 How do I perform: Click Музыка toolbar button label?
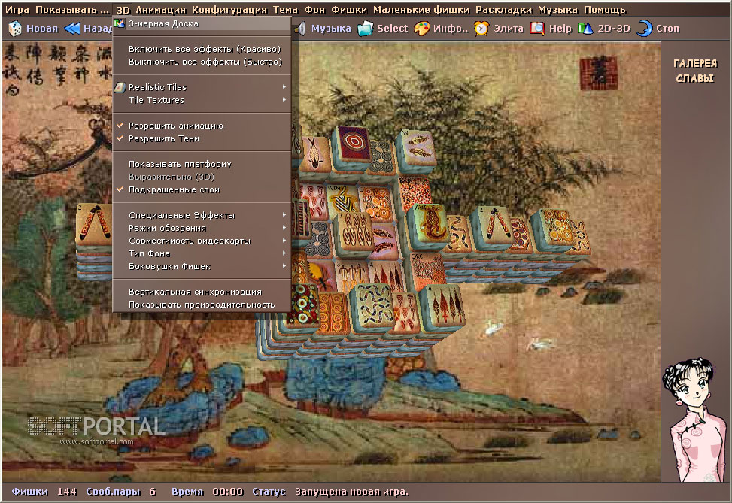point(331,29)
